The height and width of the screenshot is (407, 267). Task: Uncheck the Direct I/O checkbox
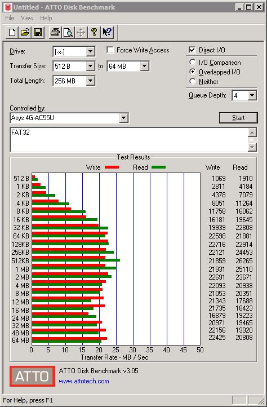tap(192, 50)
